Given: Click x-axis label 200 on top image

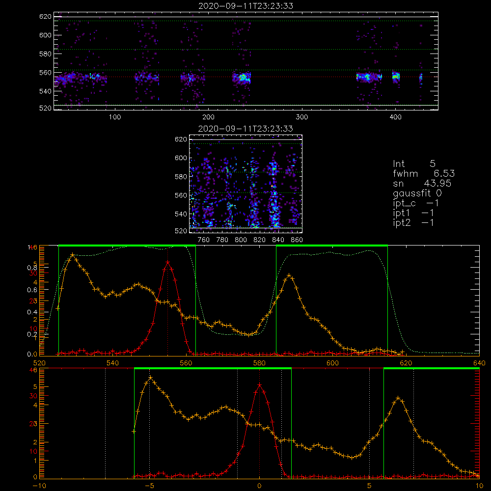Looking at the screenshot, I should [x=208, y=117].
